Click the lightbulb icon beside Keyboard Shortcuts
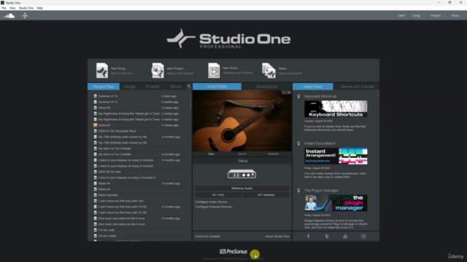 coord(298,96)
